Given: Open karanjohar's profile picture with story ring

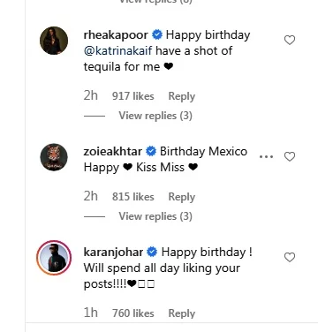Looking at the screenshot, I should click(x=54, y=258).
